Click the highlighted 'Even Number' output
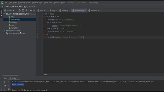 click(x=18, y=85)
